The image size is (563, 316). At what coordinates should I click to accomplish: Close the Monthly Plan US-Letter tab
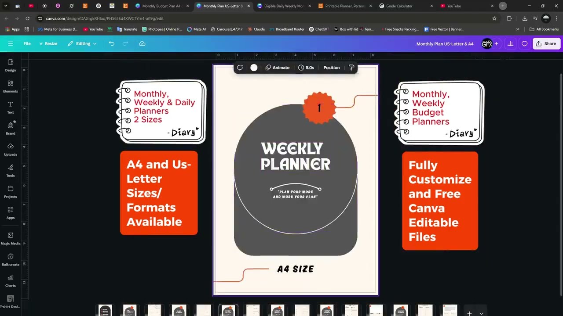pos(249,6)
